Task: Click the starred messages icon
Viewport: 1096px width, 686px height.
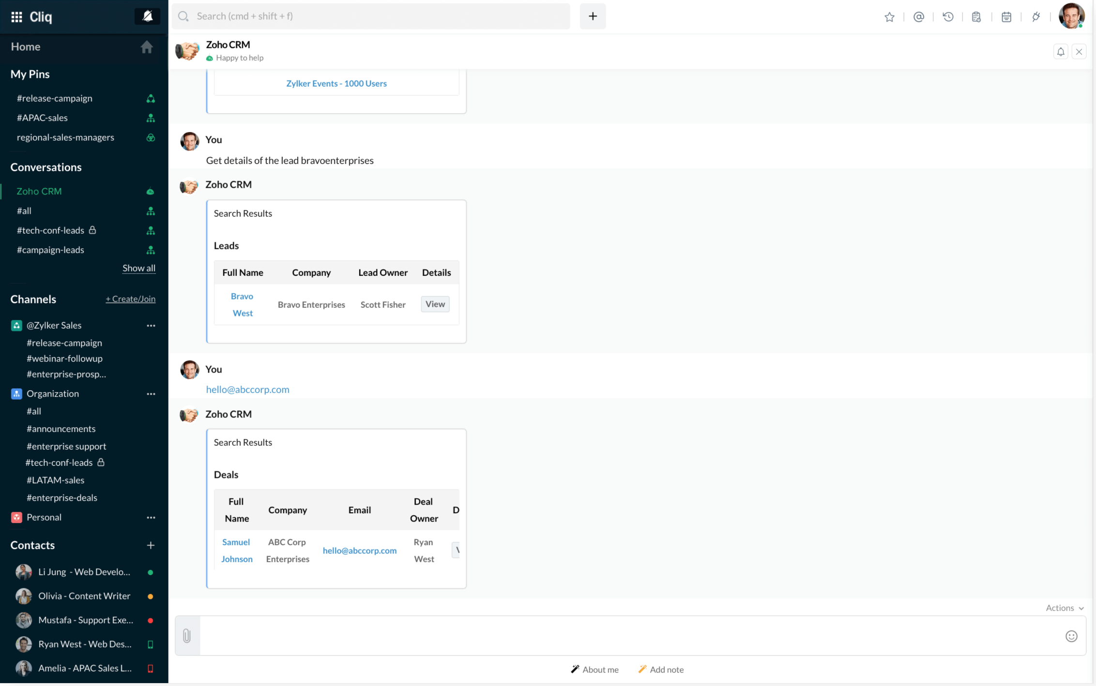Action: pyautogui.click(x=889, y=17)
